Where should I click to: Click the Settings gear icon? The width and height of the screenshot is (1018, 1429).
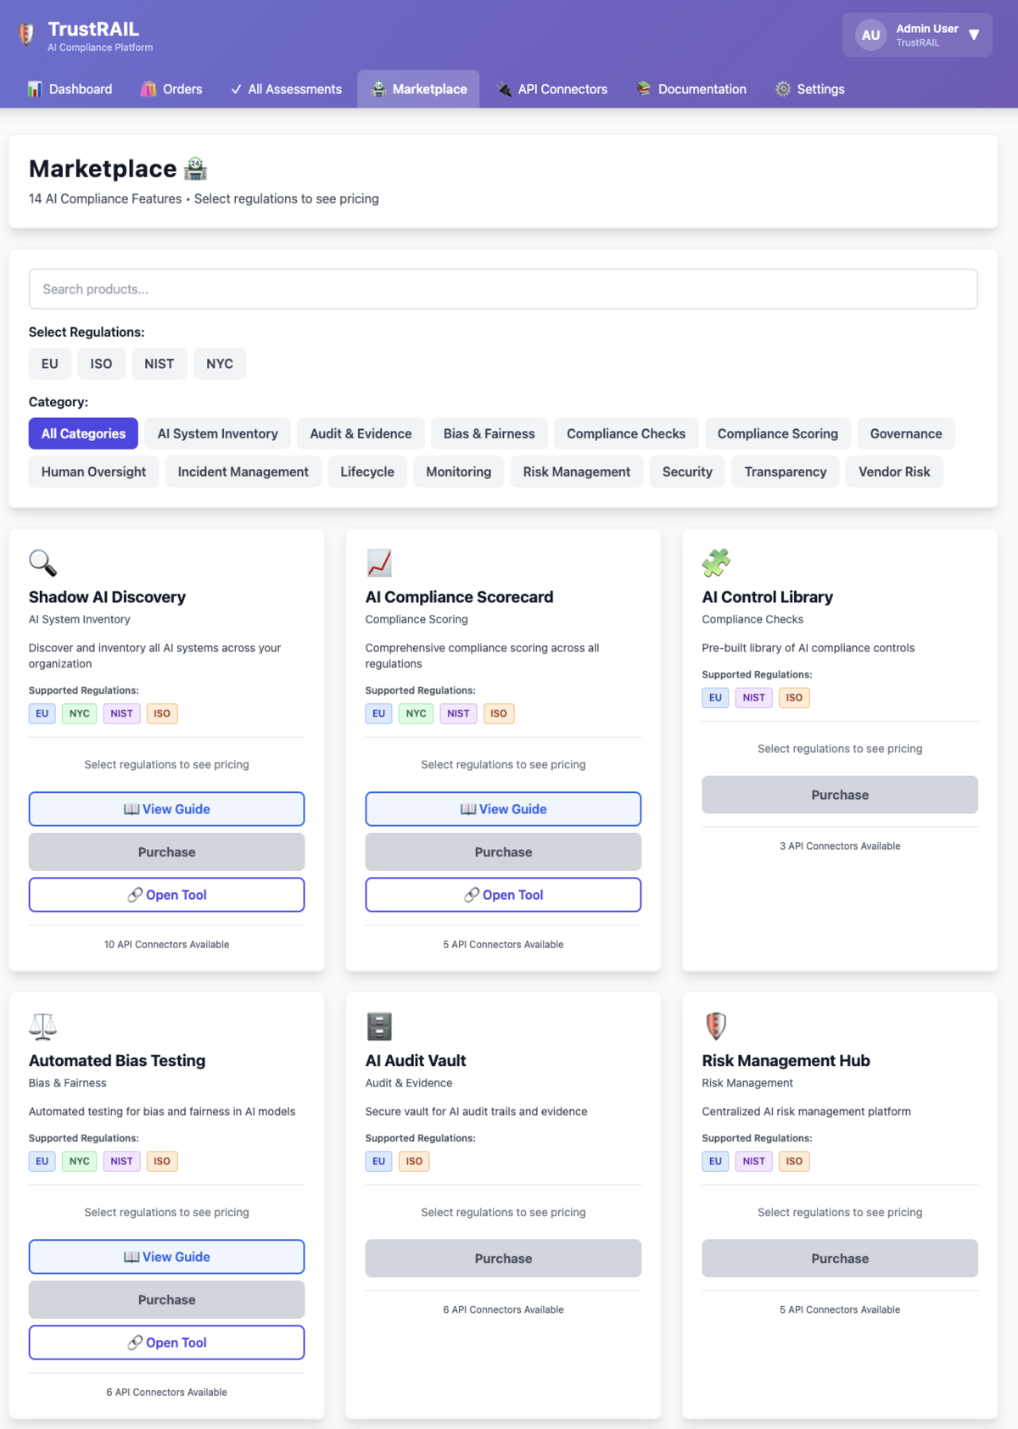tap(783, 89)
